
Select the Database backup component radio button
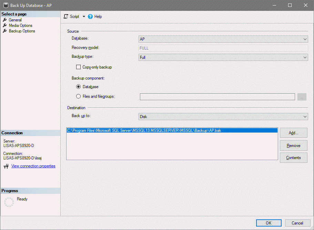[79, 86]
